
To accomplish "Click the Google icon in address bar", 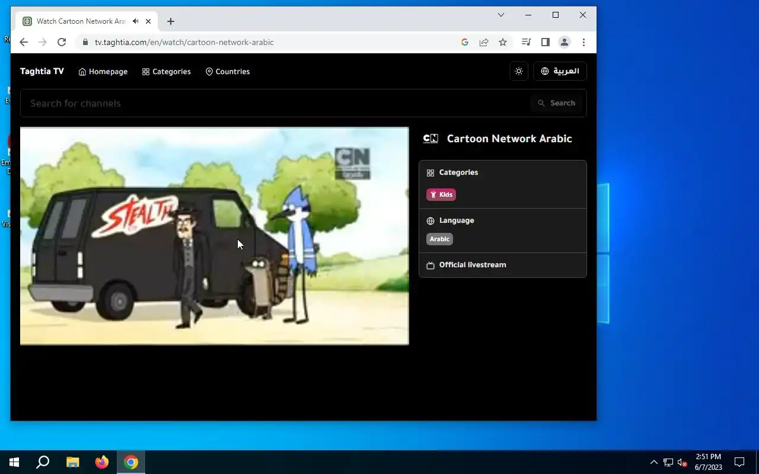I will [465, 42].
